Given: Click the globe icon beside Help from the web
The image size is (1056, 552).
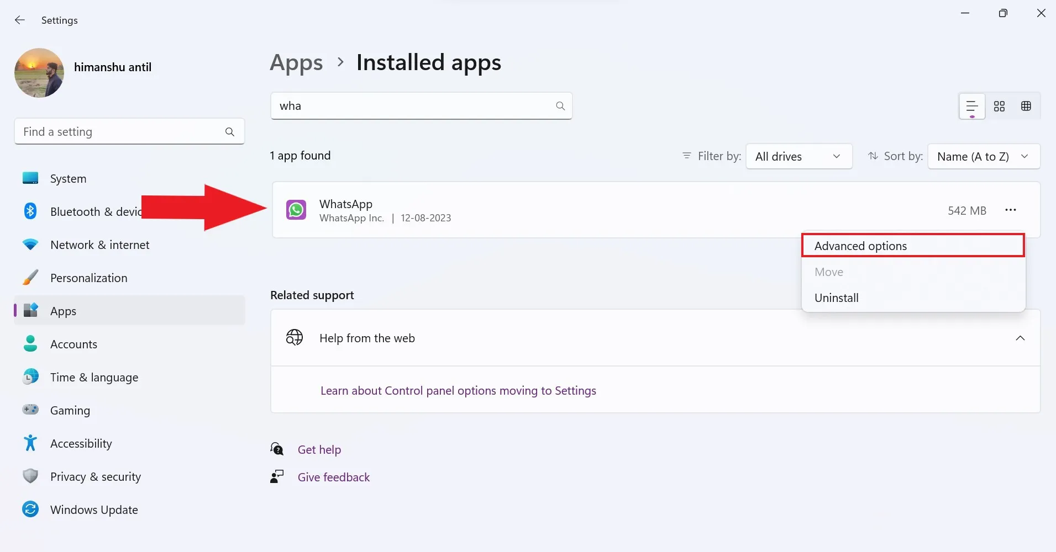Looking at the screenshot, I should (293, 337).
